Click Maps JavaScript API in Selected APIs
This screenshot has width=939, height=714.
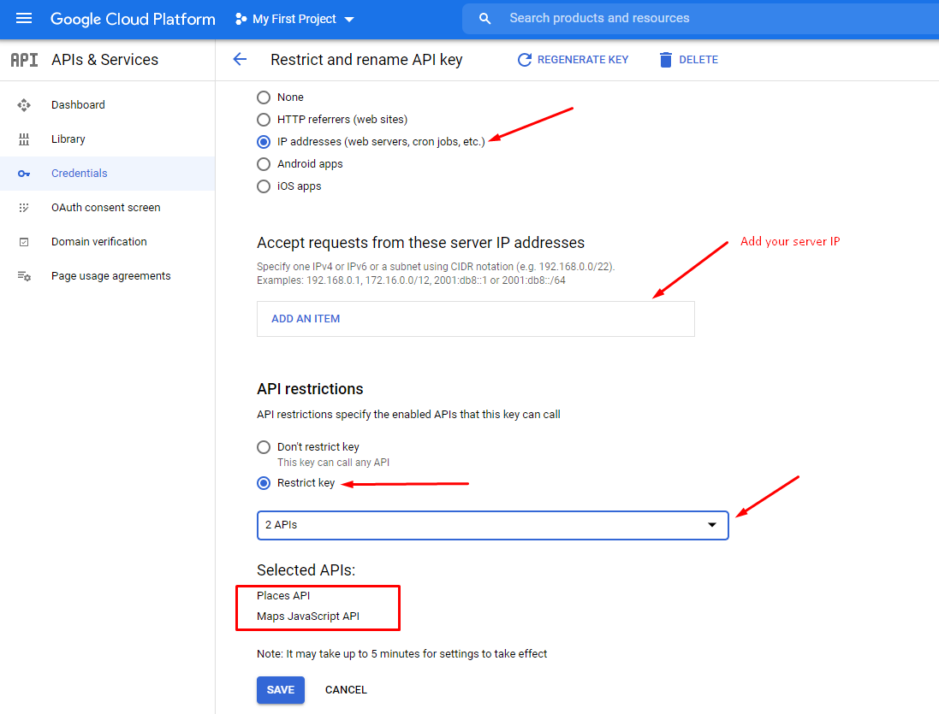[x=308, y=617]
